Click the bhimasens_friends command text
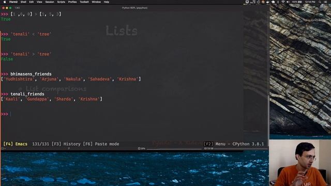The width and height of the screenshot is (331, 186). [x=31, y=74]
